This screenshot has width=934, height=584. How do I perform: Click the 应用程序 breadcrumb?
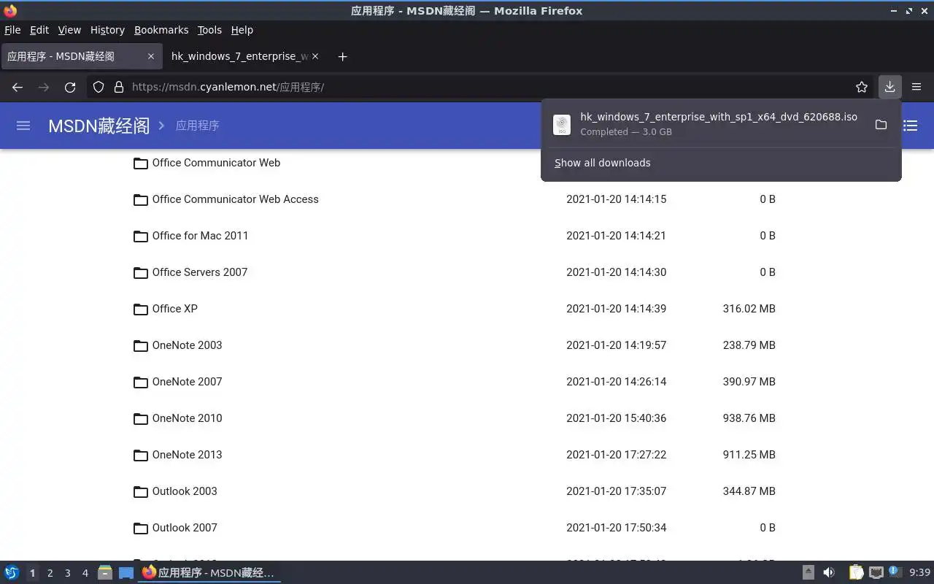click(197, 126)
